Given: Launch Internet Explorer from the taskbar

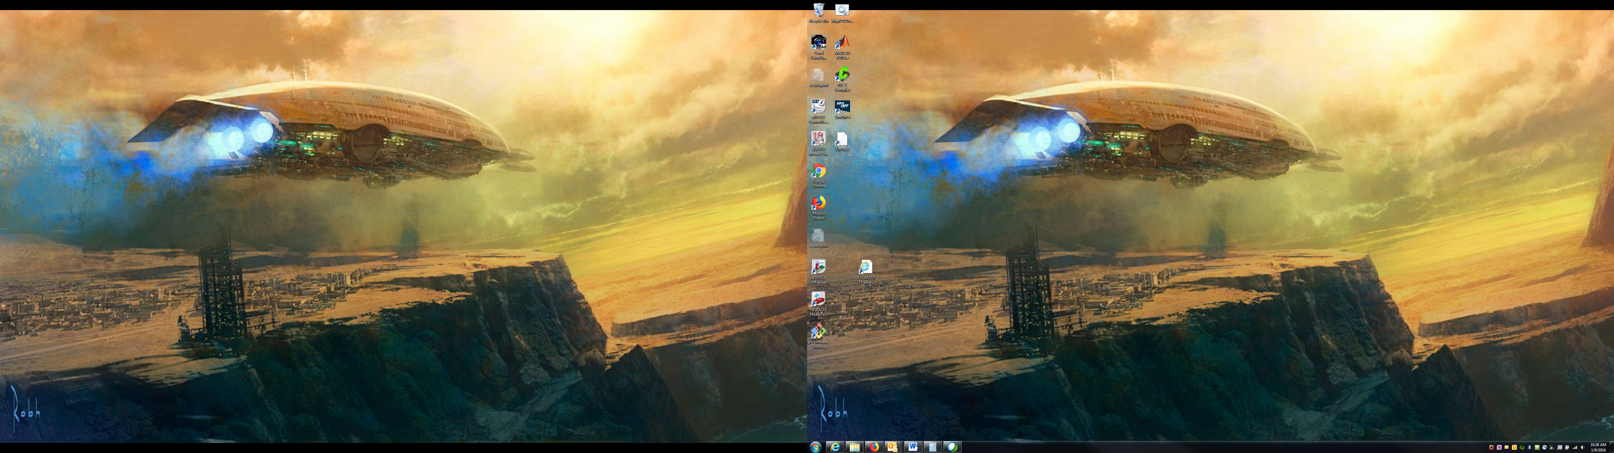Looking at the screenshot, I should point(835,447).
